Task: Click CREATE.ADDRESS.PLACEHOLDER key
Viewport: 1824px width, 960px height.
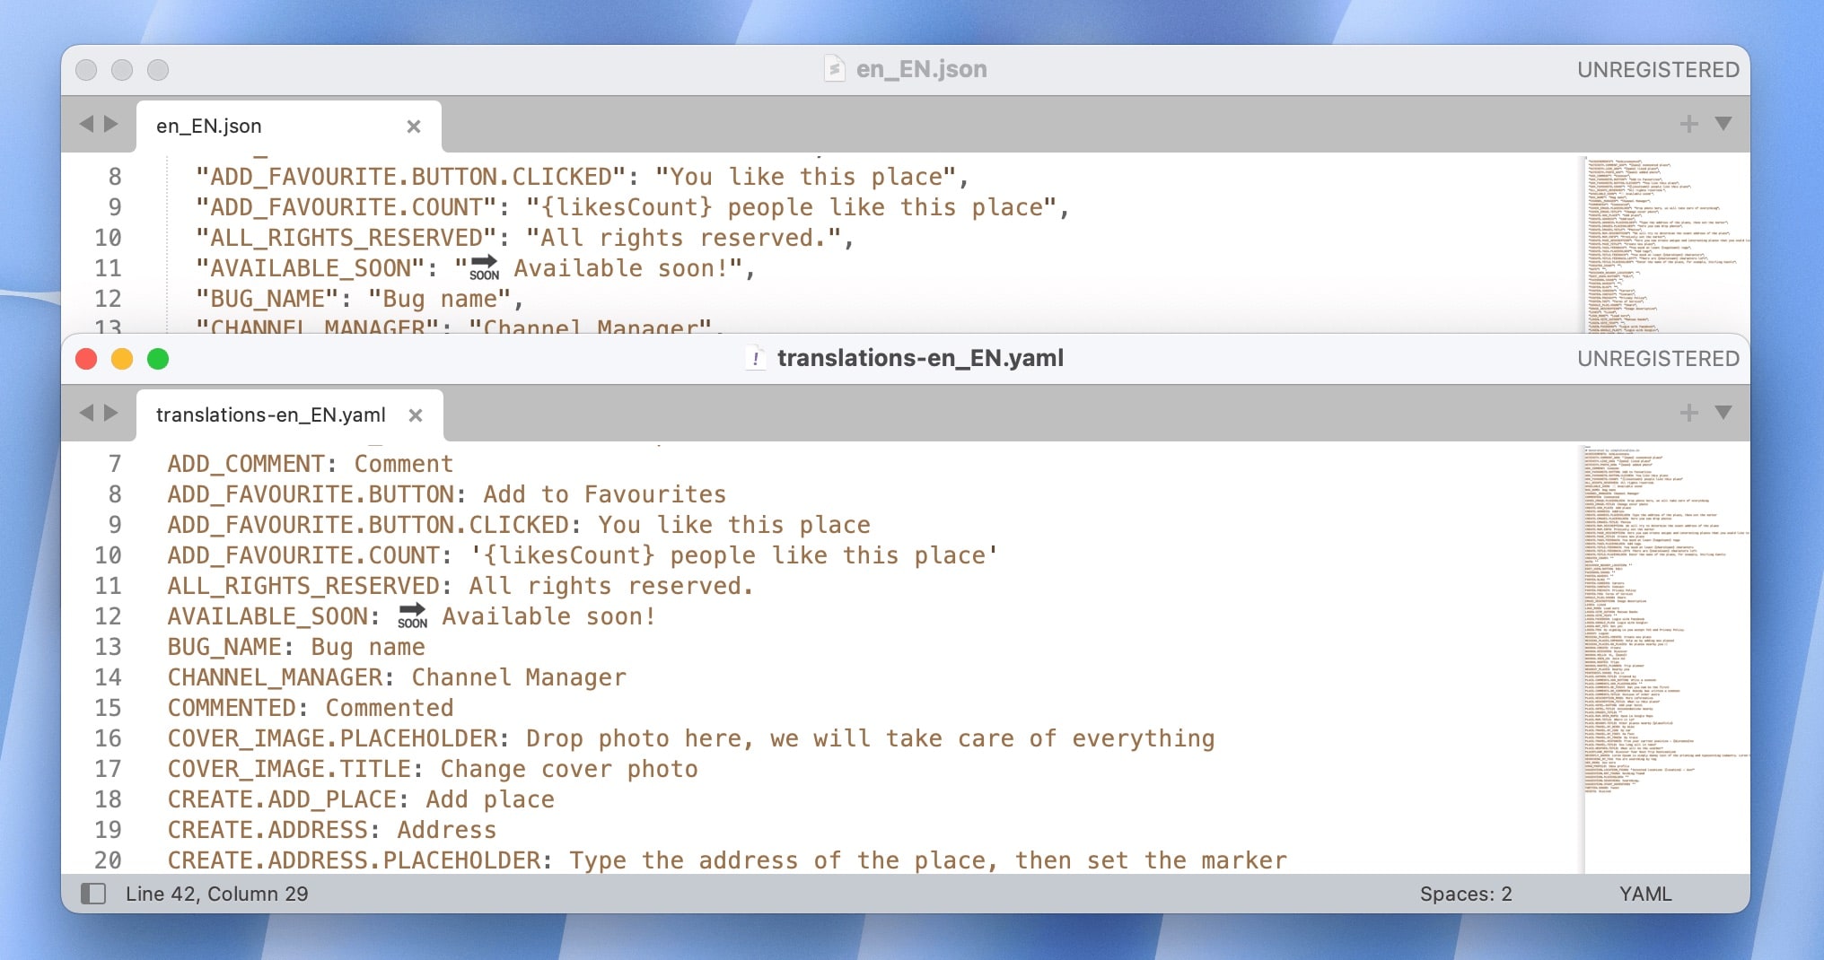Action: tap(354, 860)
